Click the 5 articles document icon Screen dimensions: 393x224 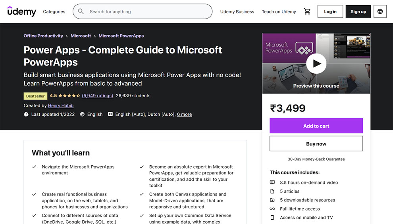point(272,191)
